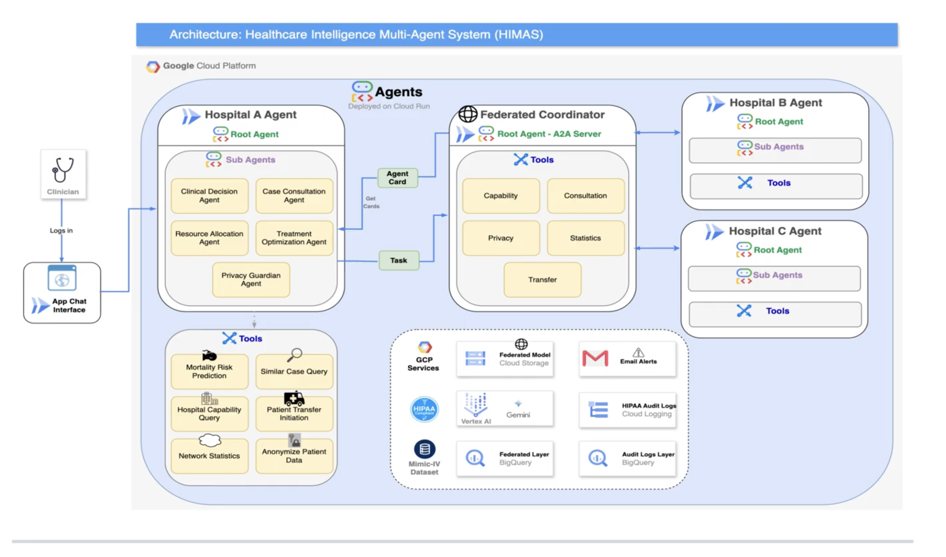The image size is (946, 557).
Task: Toggle the Privacy Guardian Agent block
Action: (x=250, y=279)
